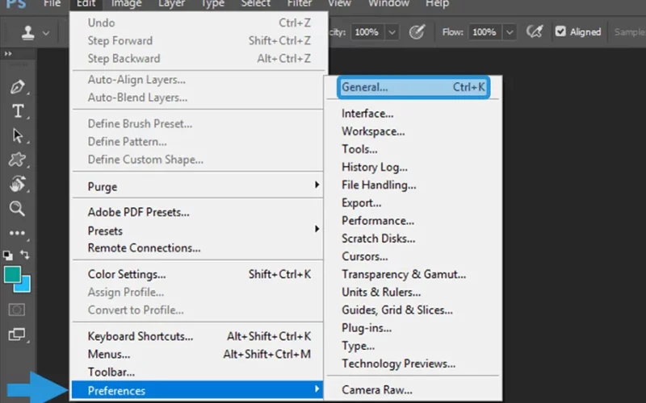
Task: Open the Preferences submenu
Action: [198, 390]
